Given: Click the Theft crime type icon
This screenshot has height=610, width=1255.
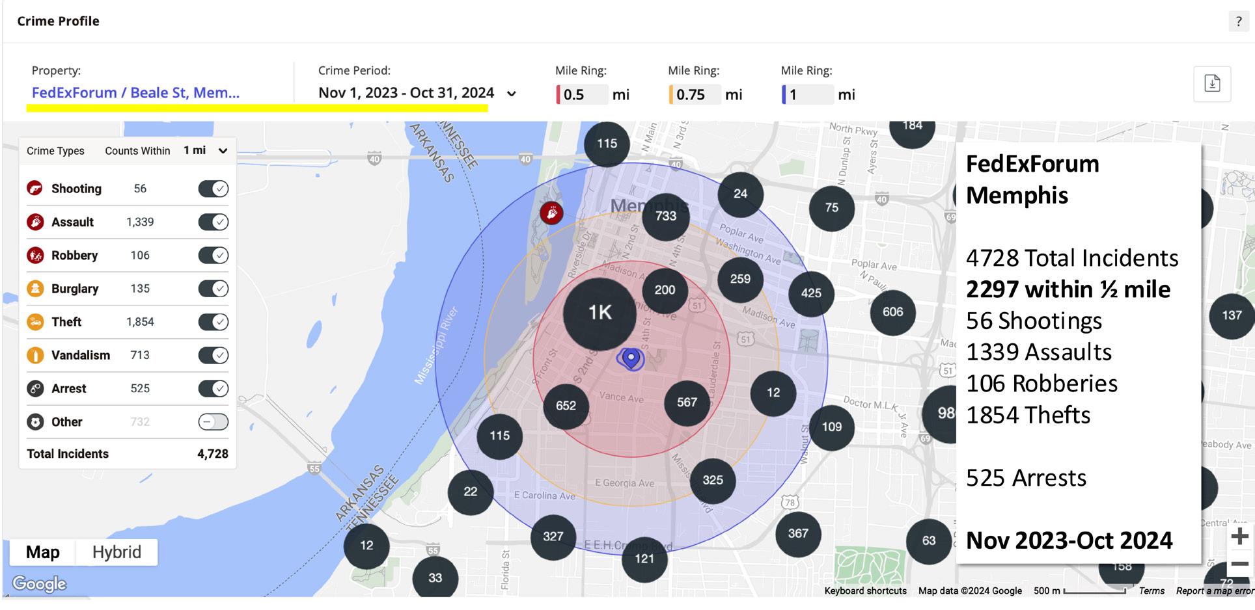Looking at the screenshot, I should (x=34, y=322).
